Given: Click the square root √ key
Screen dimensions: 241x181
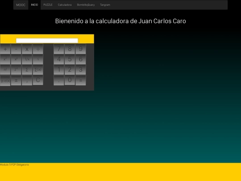Looking at the screenshot, I should [38, 59].
